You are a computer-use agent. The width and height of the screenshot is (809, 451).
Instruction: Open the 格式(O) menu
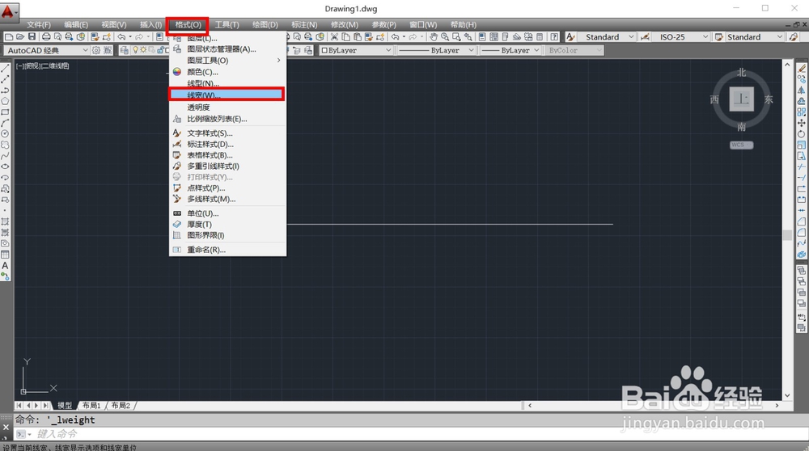click(188, 25)
